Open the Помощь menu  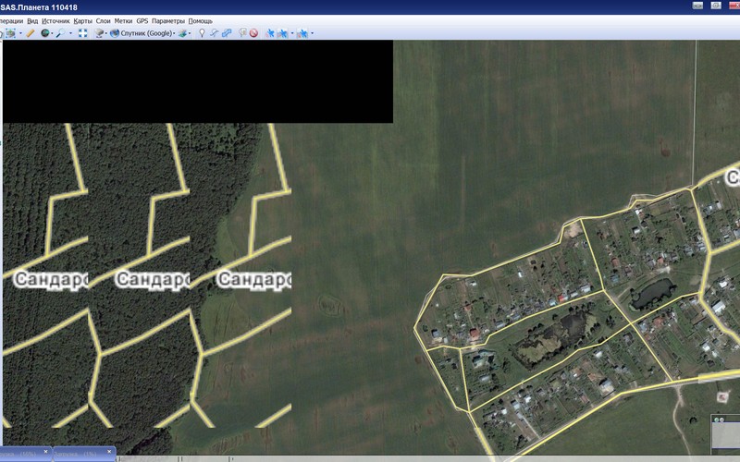[201, 19]
